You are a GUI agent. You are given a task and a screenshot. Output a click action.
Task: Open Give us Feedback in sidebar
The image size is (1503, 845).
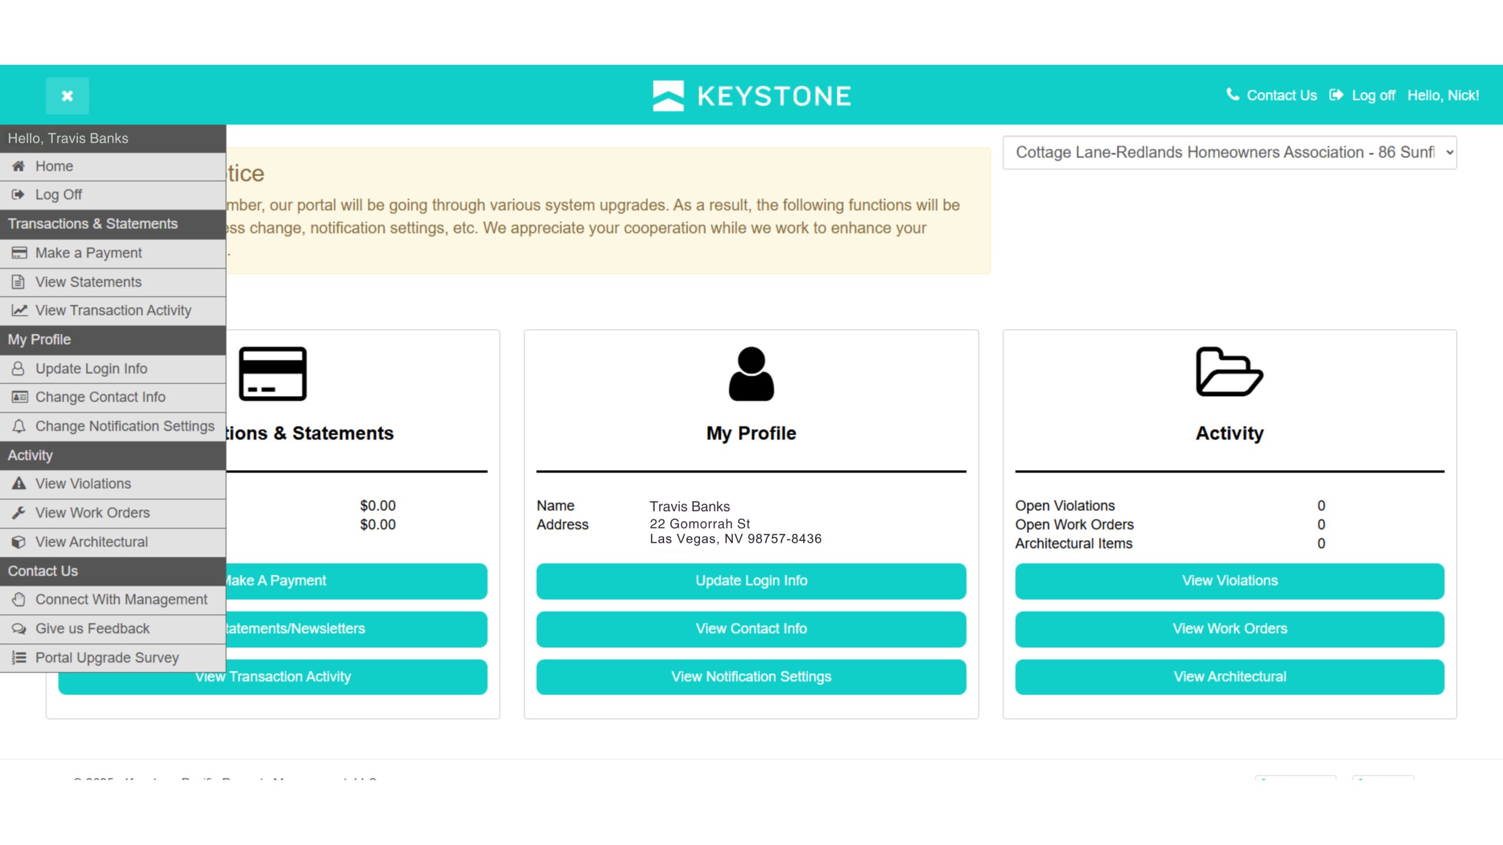(113, 629)
